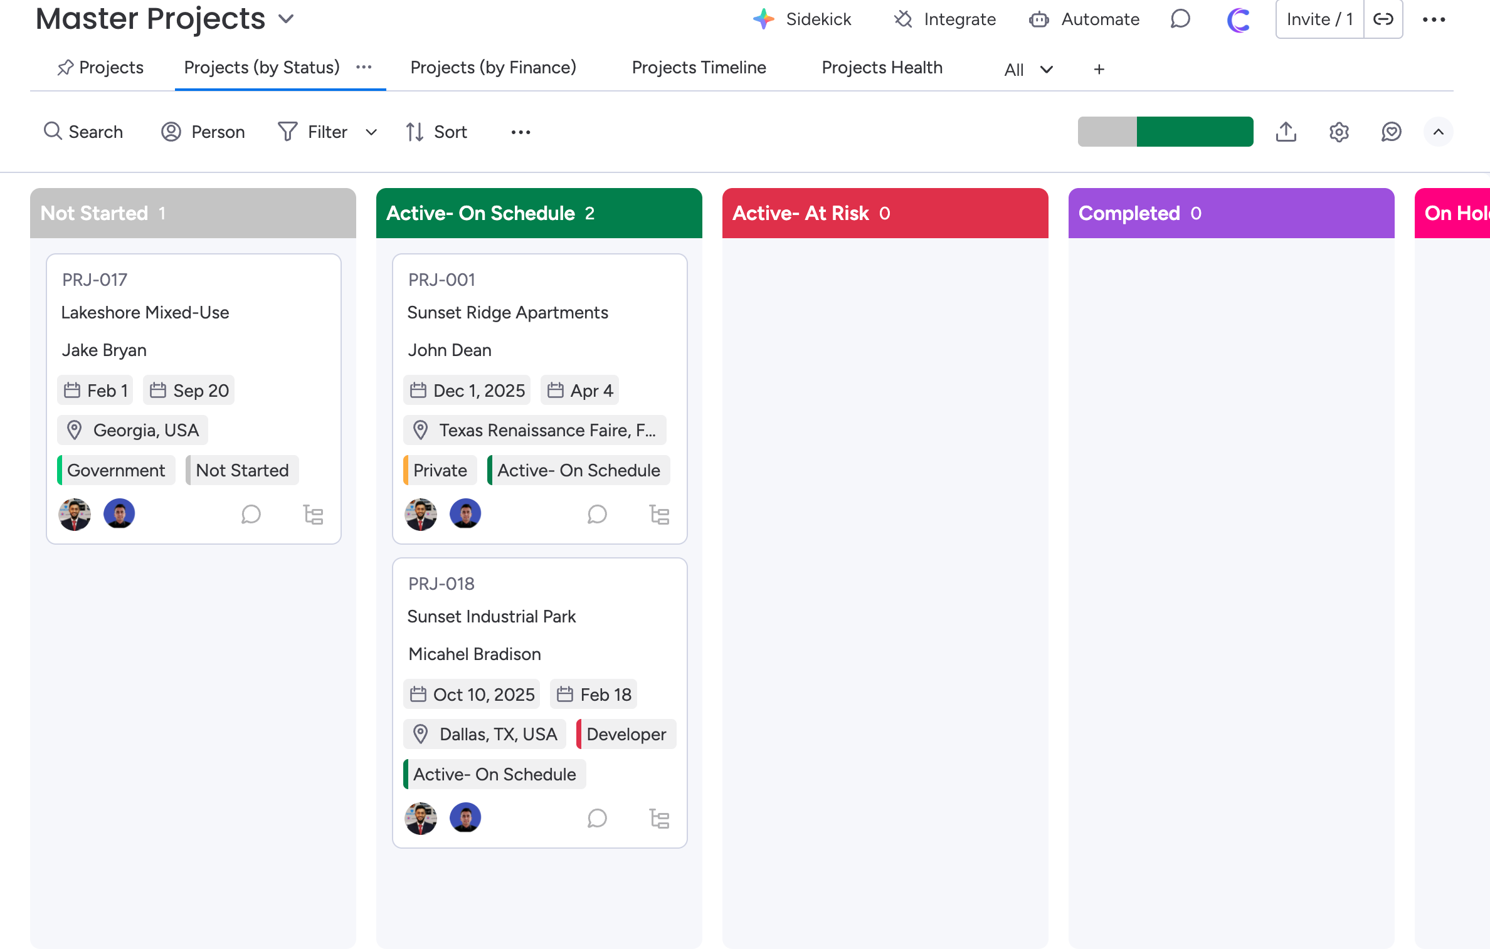Collapse the toolbar header with chevron

pyautogui.click(x=1439, y=132)
